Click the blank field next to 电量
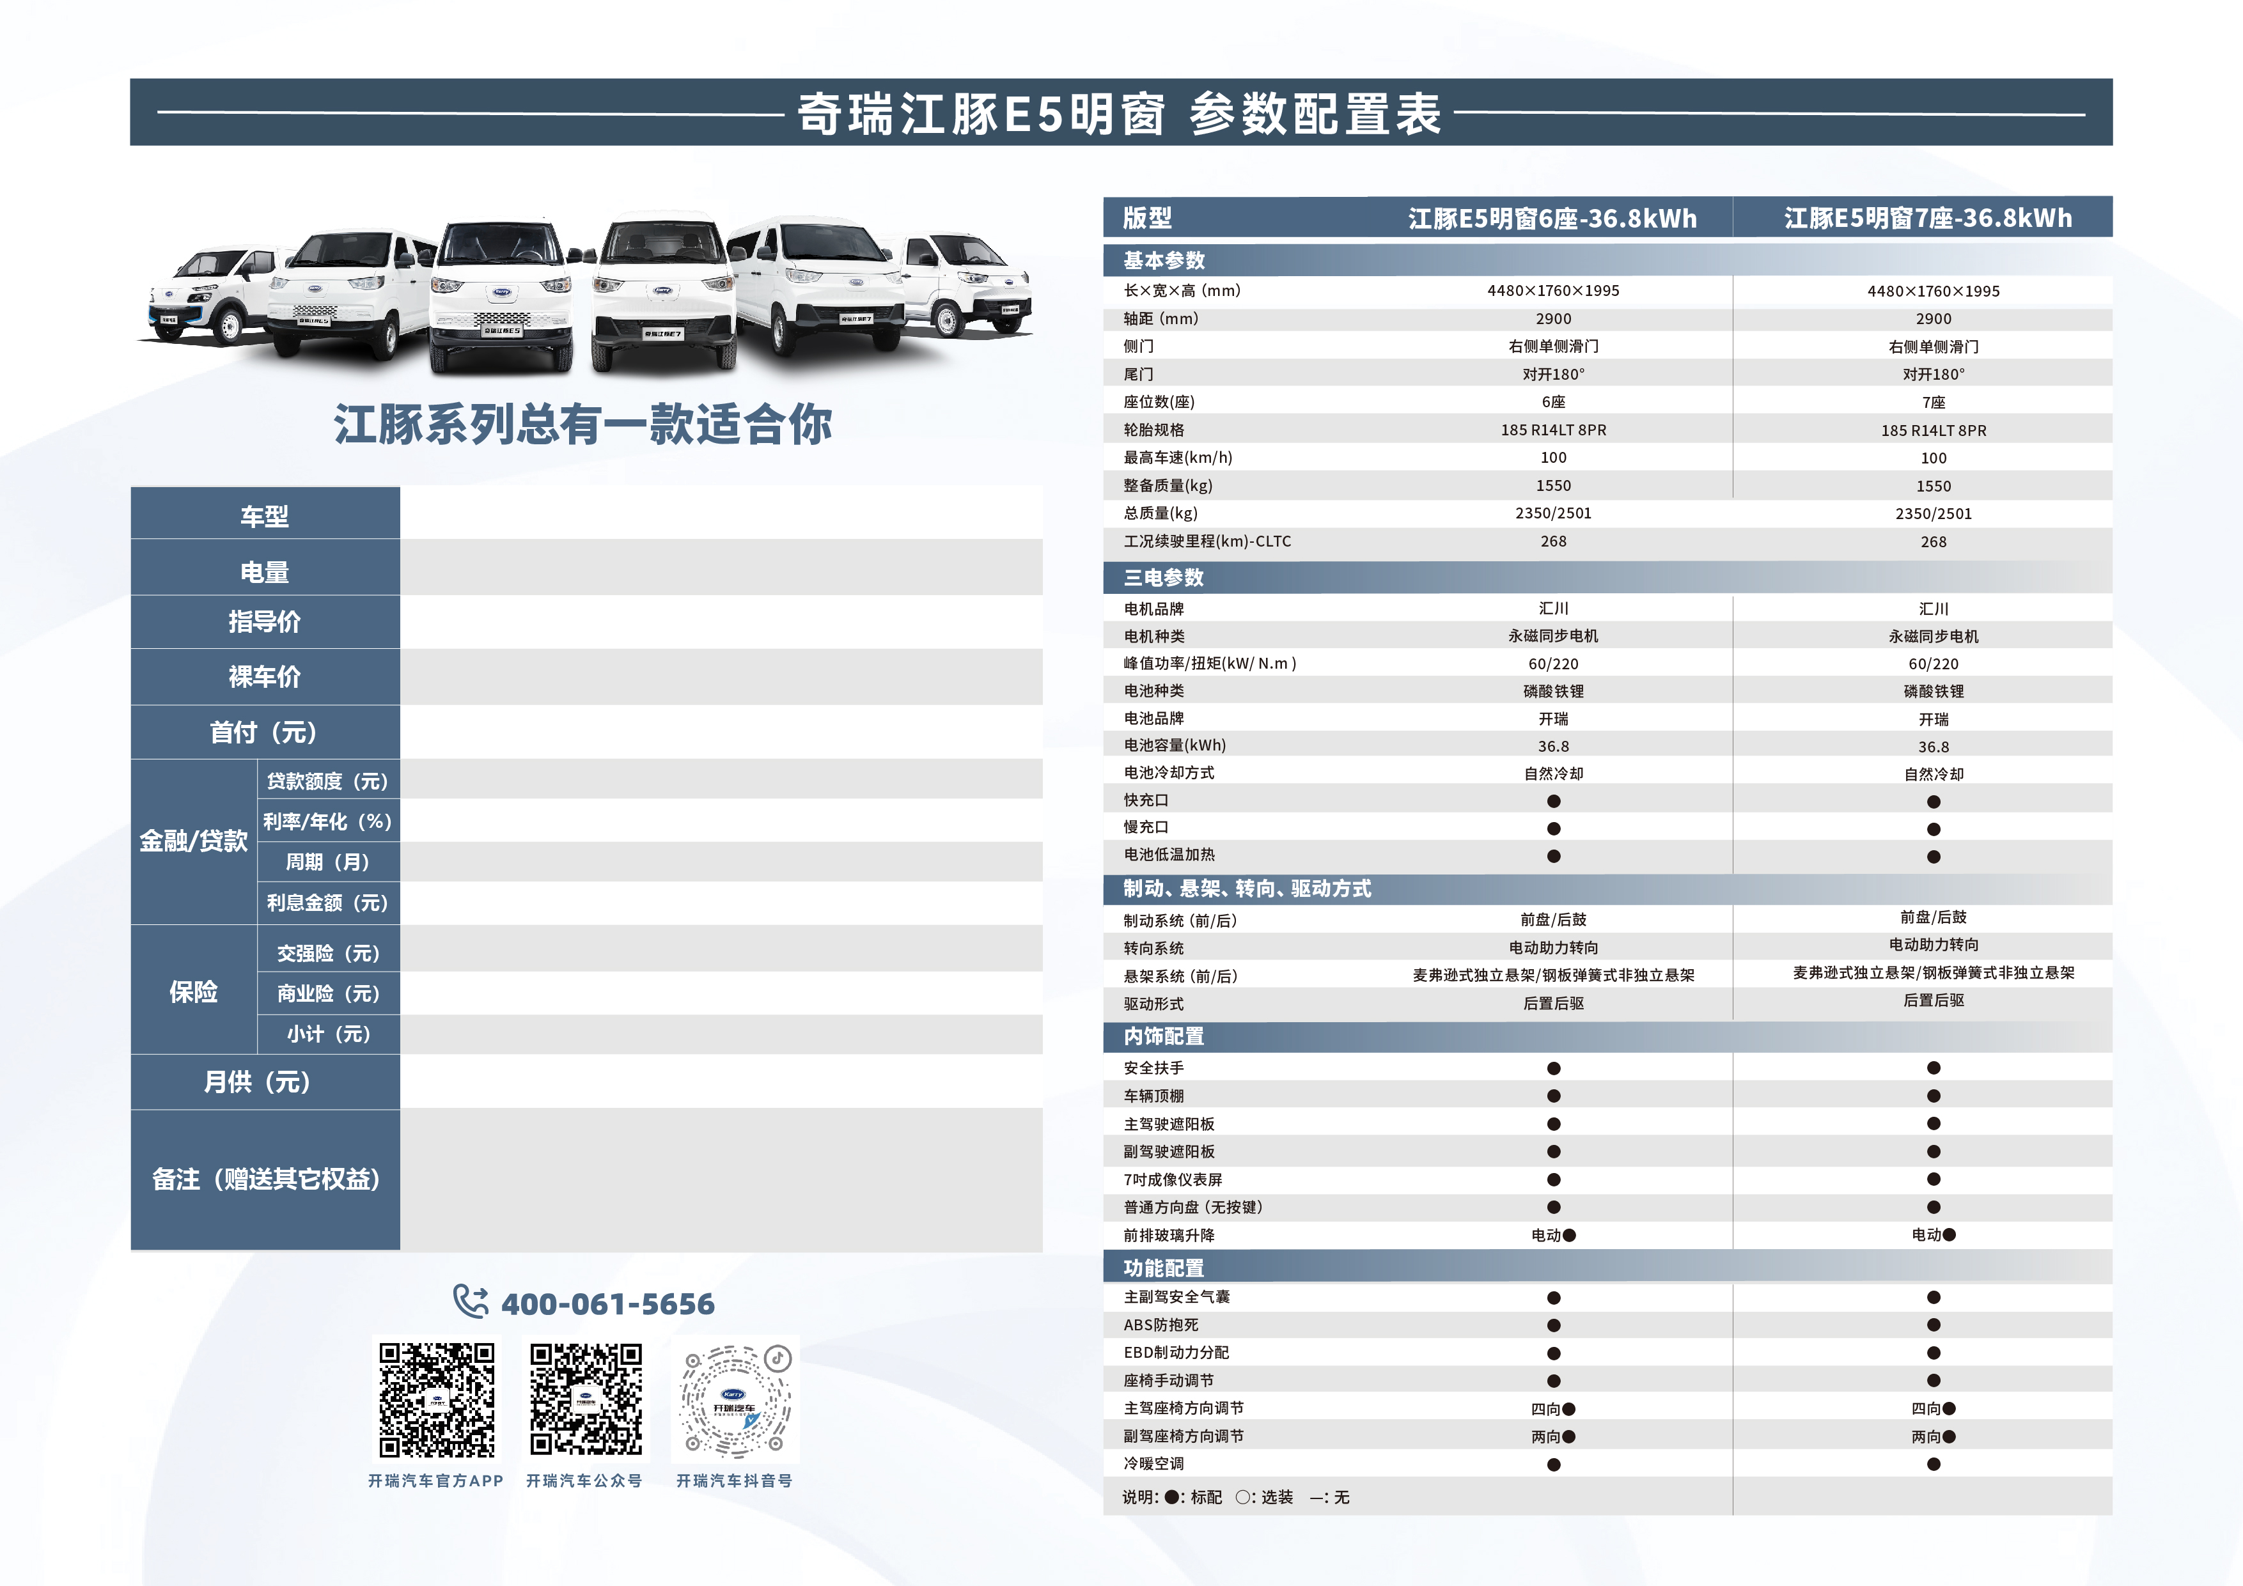This screenshot has height=1586, width=2243. (721, 568)
